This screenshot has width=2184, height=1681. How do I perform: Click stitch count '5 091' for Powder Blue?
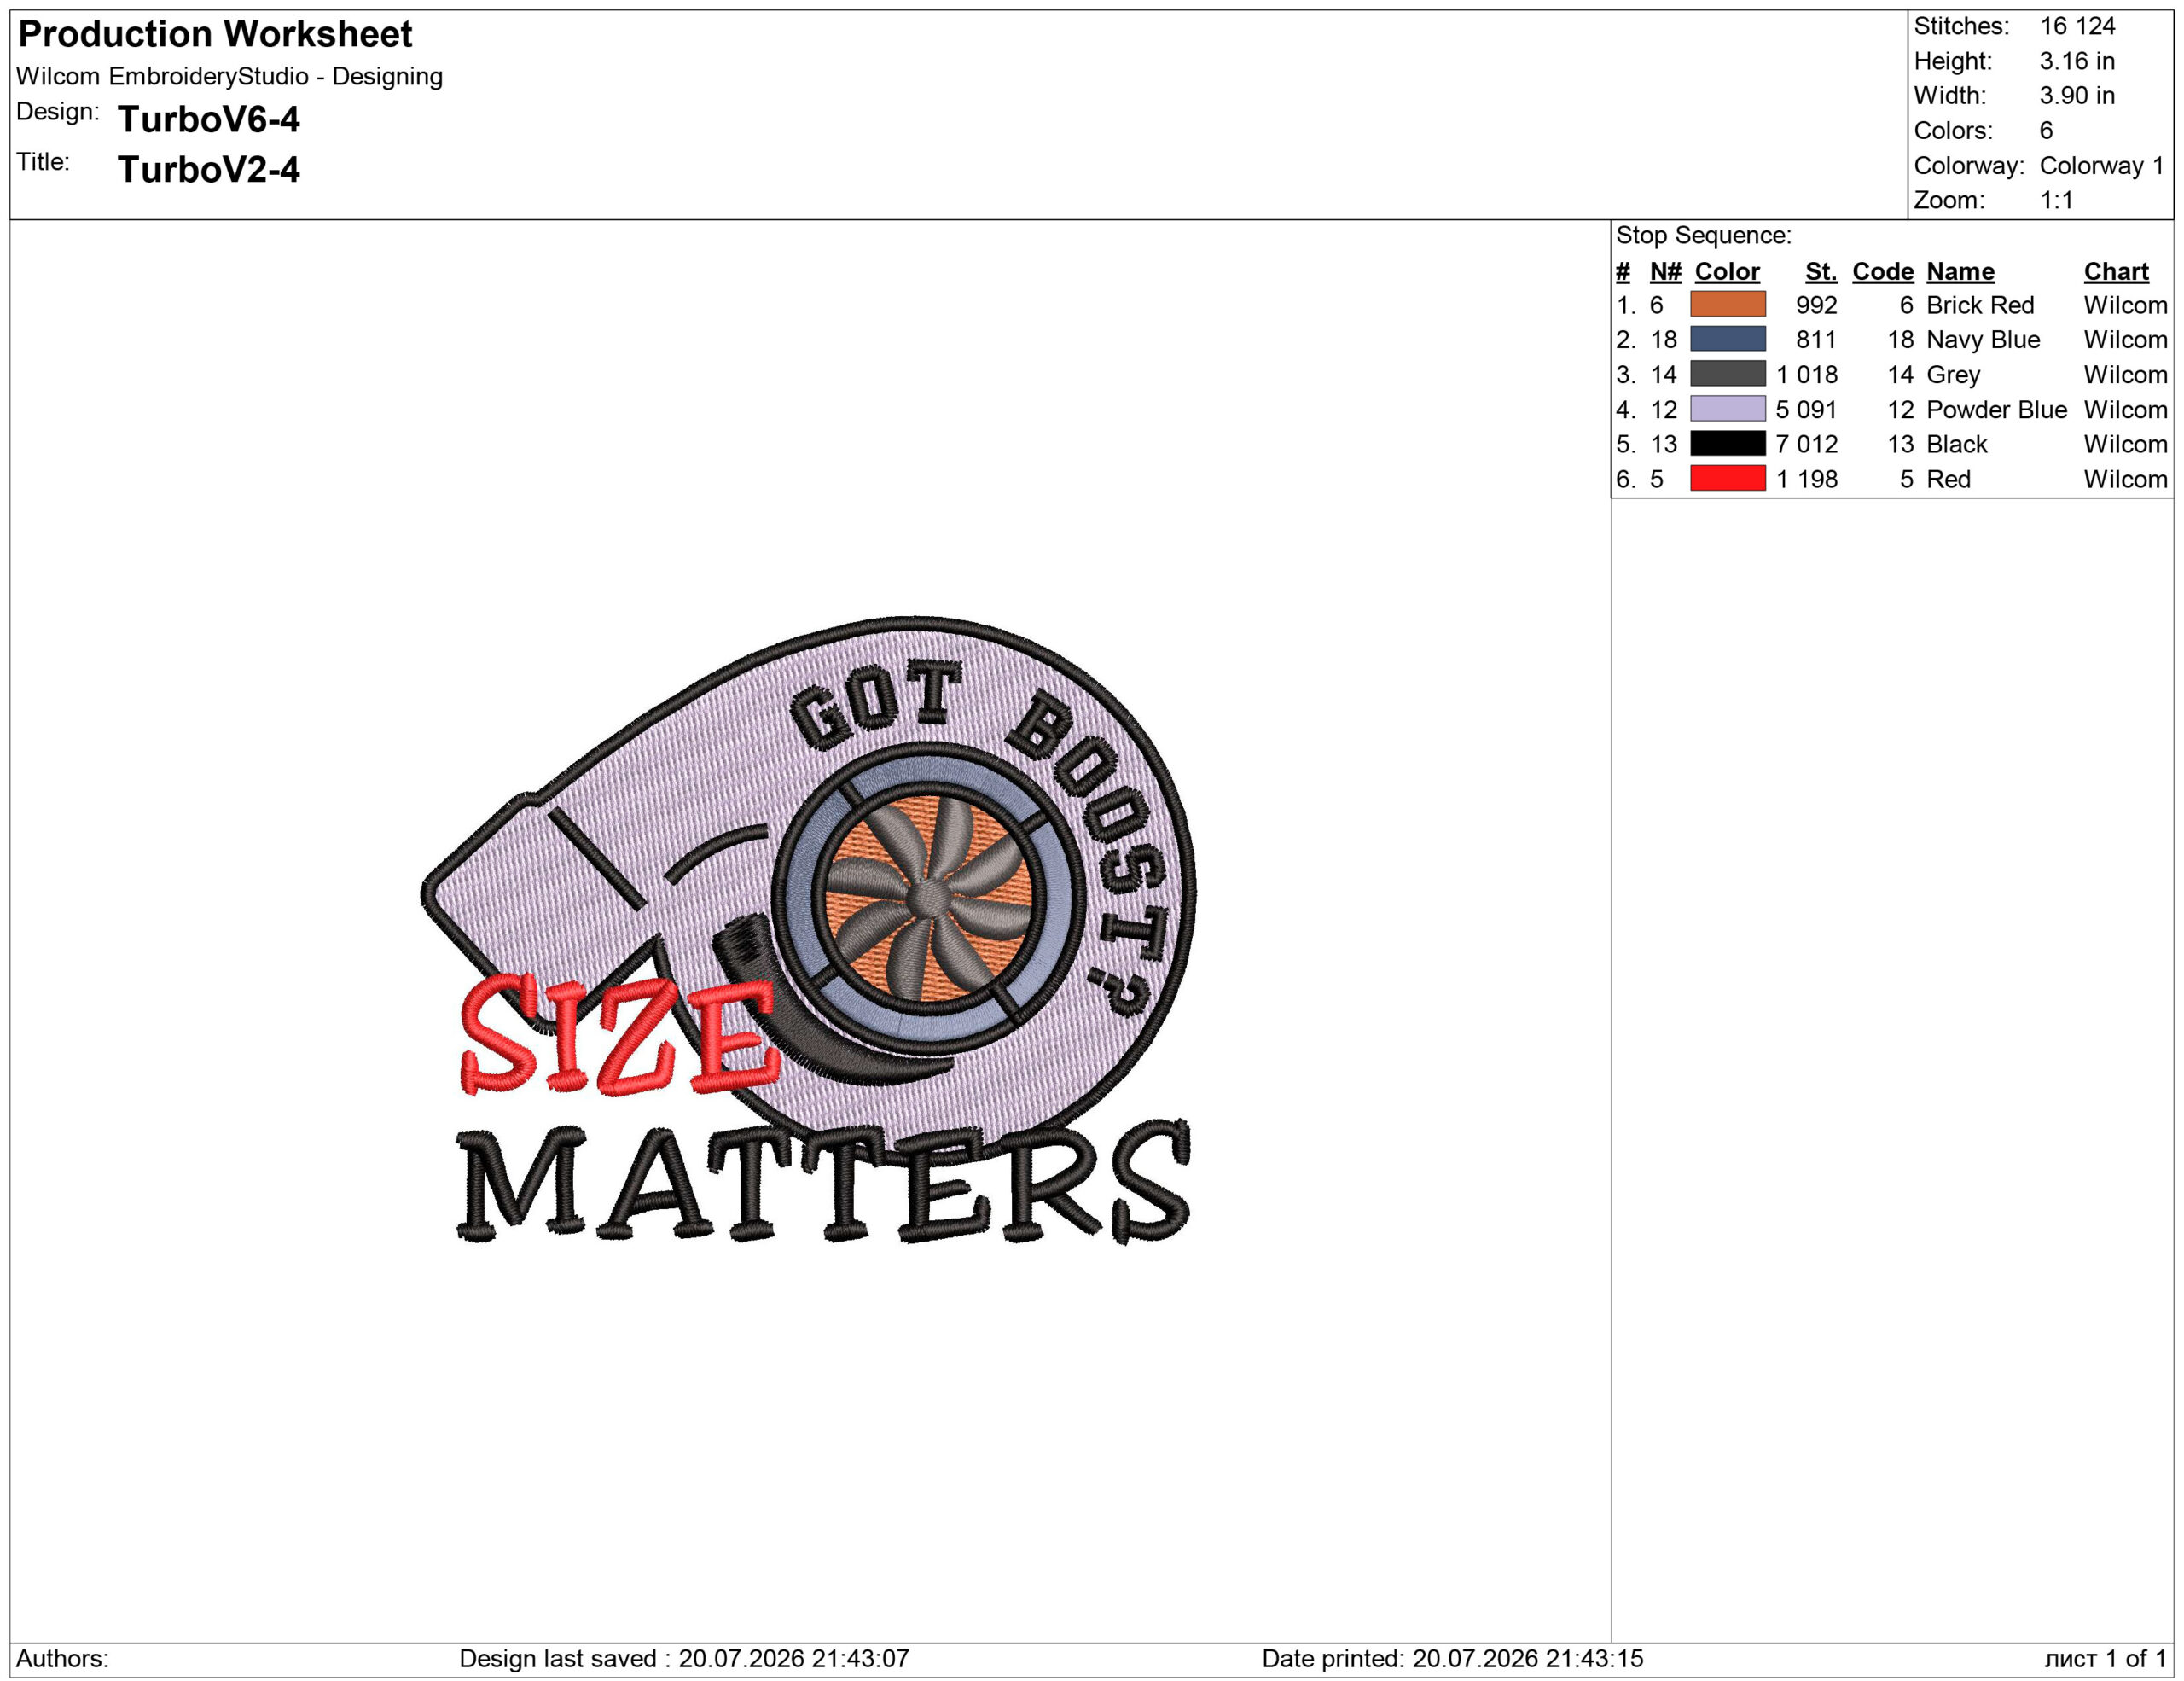pos(1806,410)
